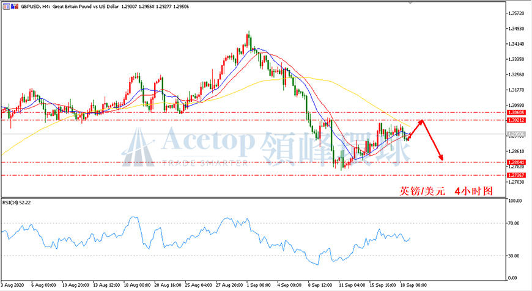Select the red 1.28041 support level tag
Screen dimensions: 532x291
click(516, 162)
